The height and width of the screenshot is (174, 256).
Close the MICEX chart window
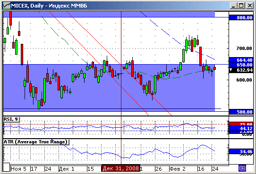pyautogui.click(x=250, y=6)
